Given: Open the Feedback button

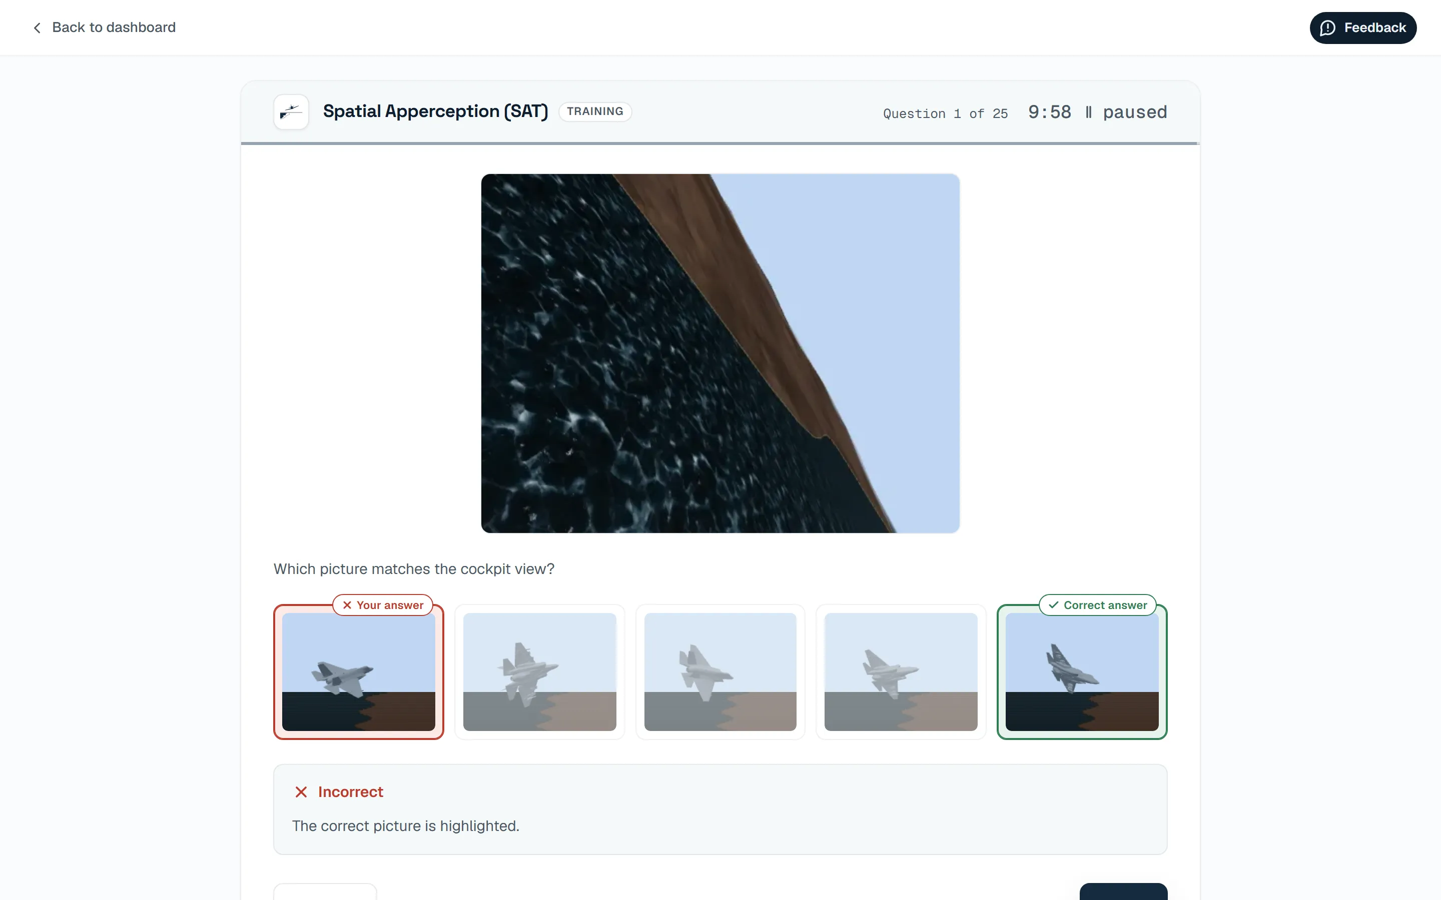Looking at the screenshot, I should point(1362,28).
